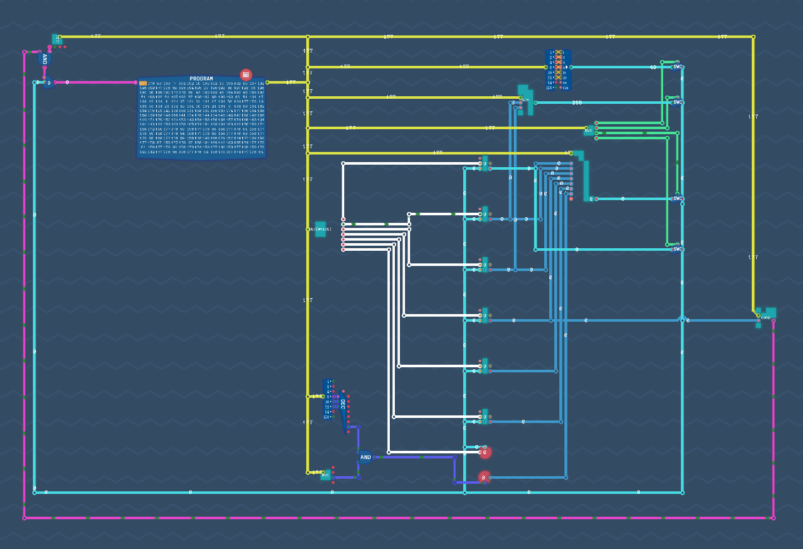Click the small DEC component at bottom

(325, 474)
